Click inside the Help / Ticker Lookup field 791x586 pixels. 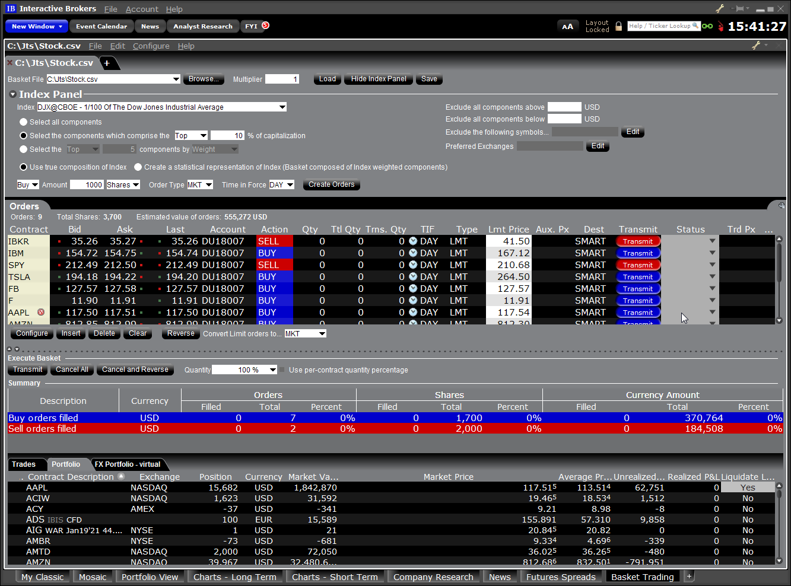(659, 26)
